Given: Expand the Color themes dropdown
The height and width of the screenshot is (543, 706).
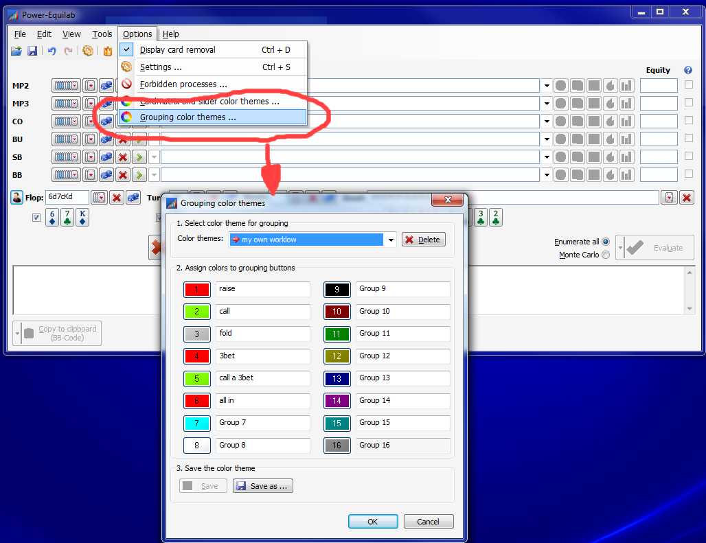Looking at the screenshot, I should [x=391, y=240].
